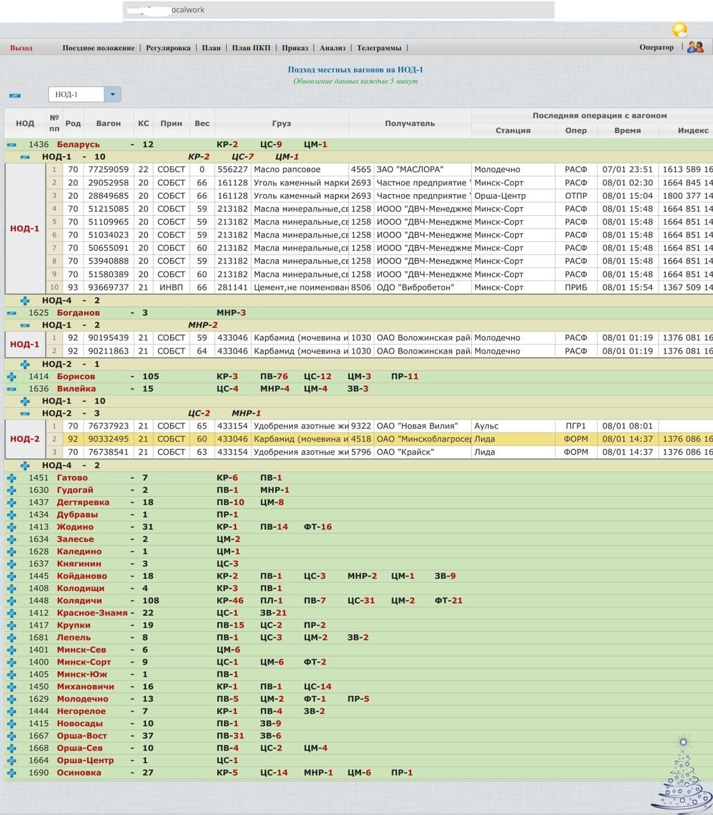The height and width of the screenshot is (815, 713).
Task: Open the Регулировка menu
Action: (x=168, y=48)
